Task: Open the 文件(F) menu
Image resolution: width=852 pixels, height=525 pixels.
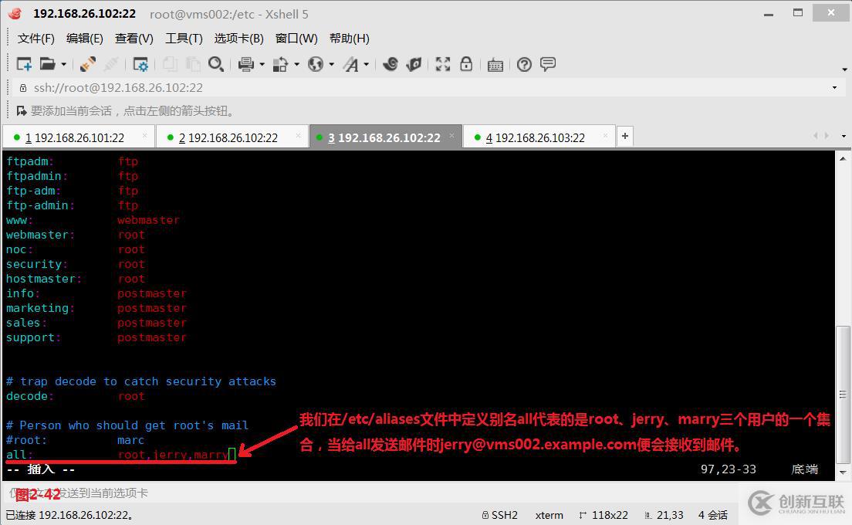Action: [x=35, y=38]
